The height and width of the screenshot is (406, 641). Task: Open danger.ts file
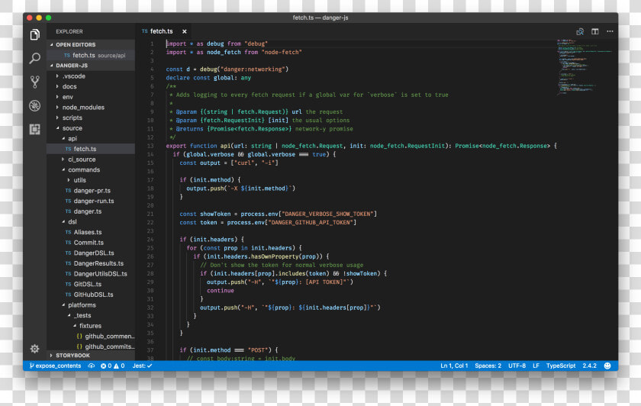click(x=91, y=211)
